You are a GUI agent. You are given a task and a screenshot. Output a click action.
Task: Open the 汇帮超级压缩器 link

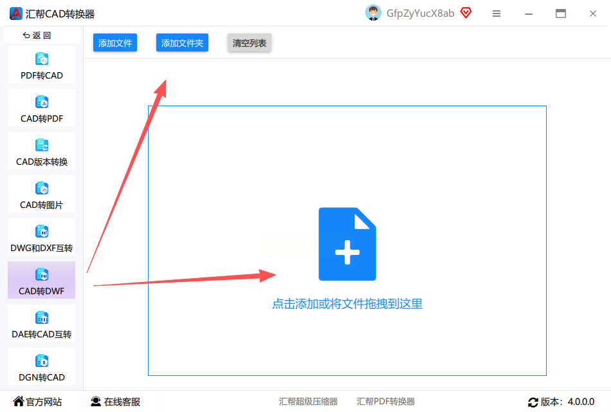tap(308, 402)
